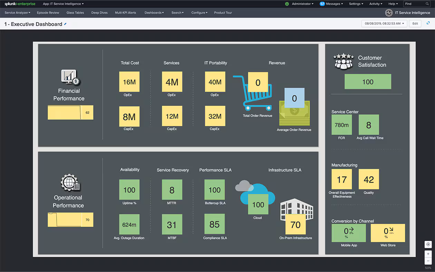Open the Administrator user menu
This screenshot has width=435, height=272.
302,4
